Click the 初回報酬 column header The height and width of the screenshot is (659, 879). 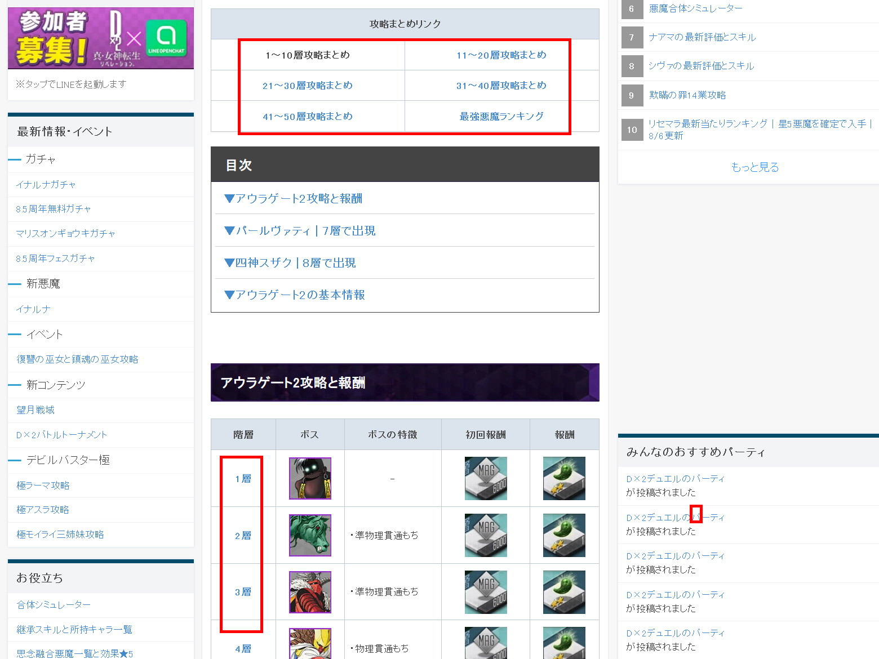486,434
